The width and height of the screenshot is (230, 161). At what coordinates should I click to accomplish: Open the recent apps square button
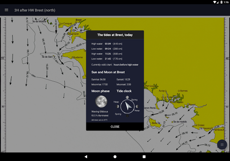point(144,157)
